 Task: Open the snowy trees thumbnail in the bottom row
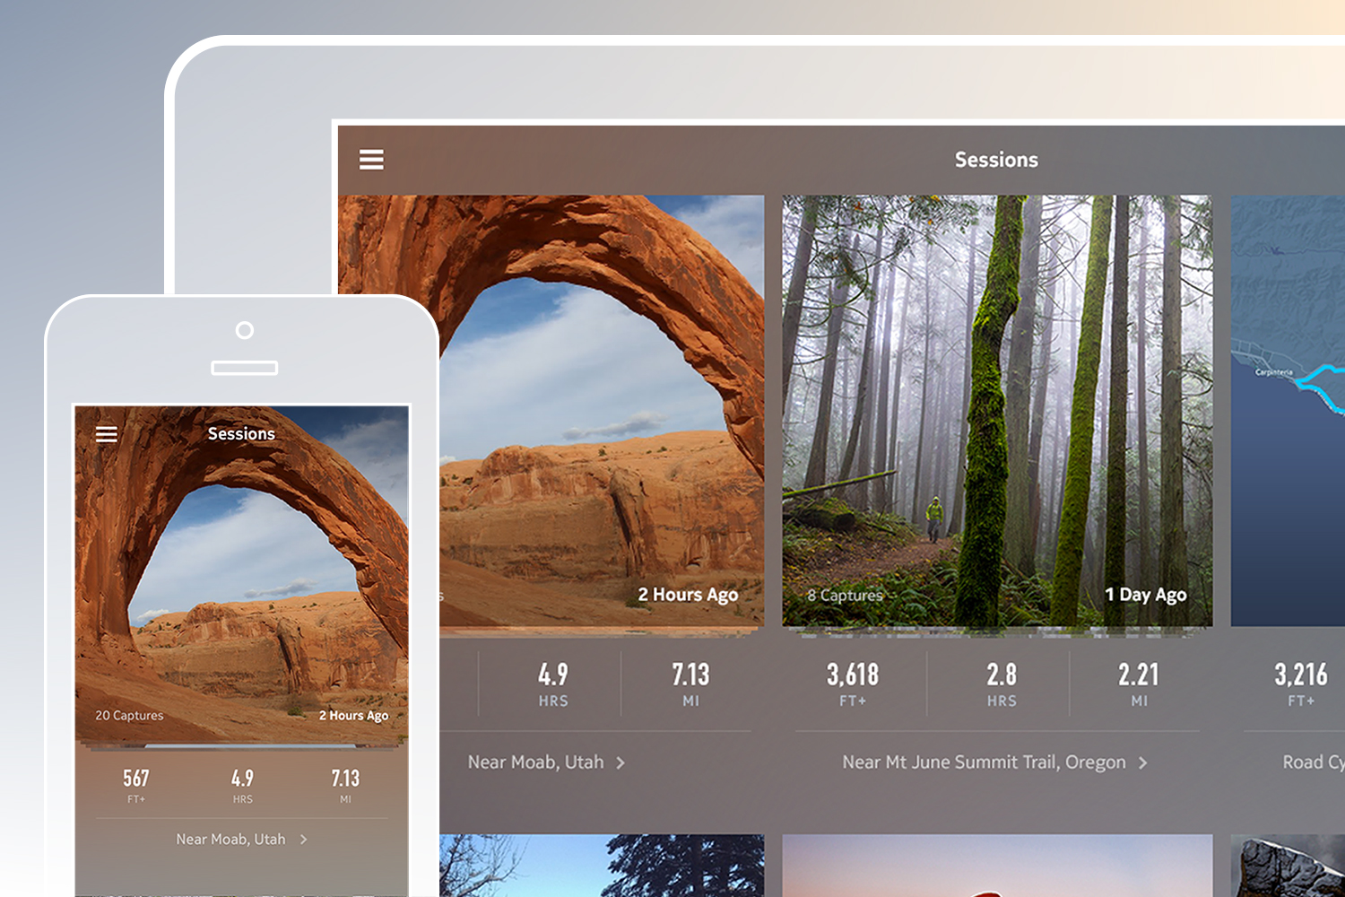point(602,866)
